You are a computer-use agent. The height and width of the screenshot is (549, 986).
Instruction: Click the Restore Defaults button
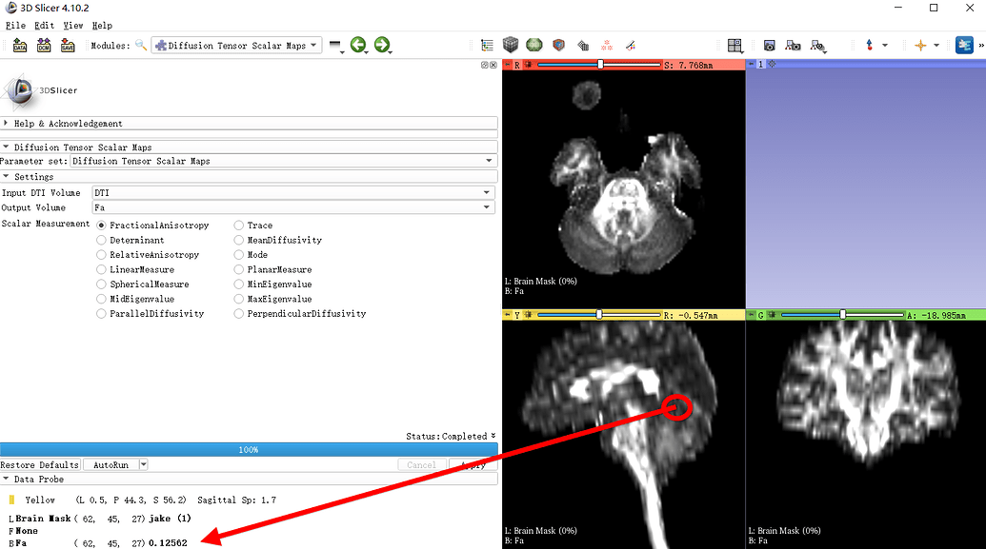[x=40, y=465]
